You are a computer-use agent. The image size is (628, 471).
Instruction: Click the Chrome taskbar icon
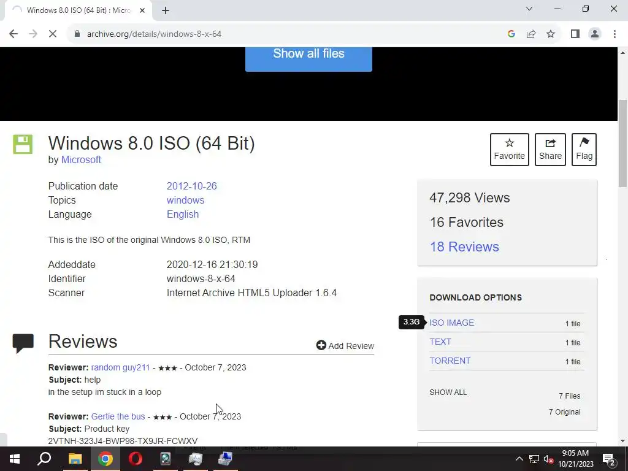coord(105,459)
